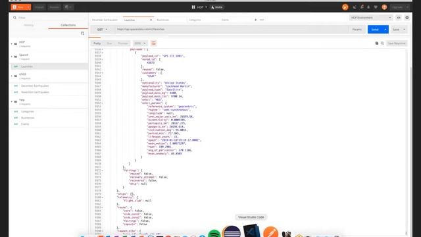This screenshot has height=237, width=421.
Task: Switch to the December Earthquakes request tab
Action: pyautogui.click(x=105, y=20)
